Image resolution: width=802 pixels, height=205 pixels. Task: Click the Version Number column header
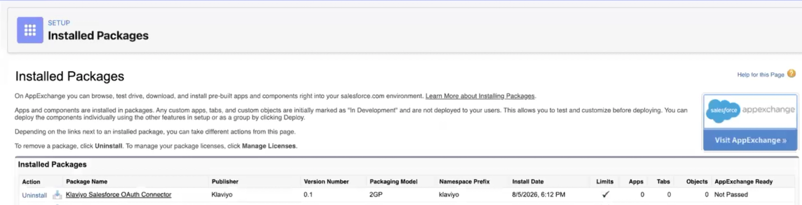coord(326,182)
